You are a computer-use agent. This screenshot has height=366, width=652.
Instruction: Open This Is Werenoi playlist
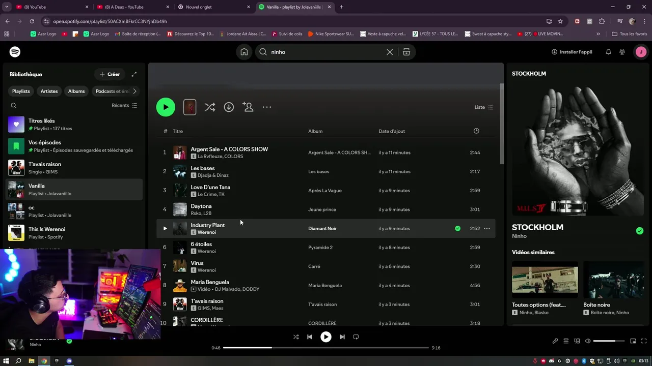click(x=74, y=233)
